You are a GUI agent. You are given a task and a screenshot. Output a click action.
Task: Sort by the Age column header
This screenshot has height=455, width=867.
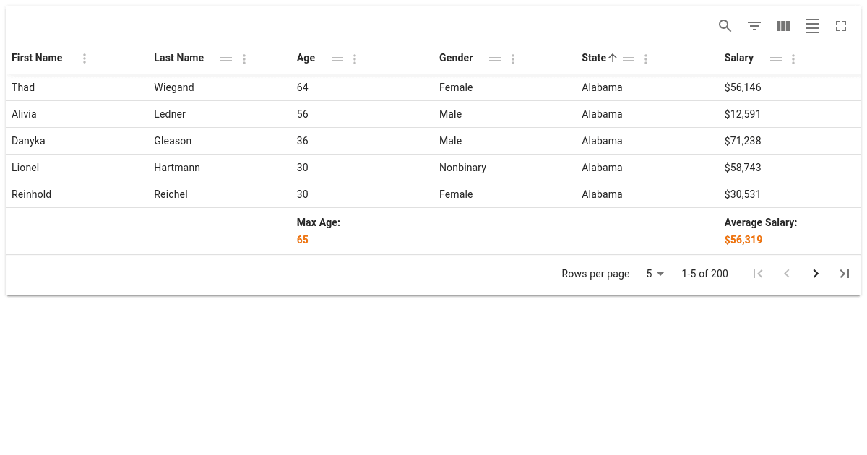pyautogui.click(x=306, y=58)
